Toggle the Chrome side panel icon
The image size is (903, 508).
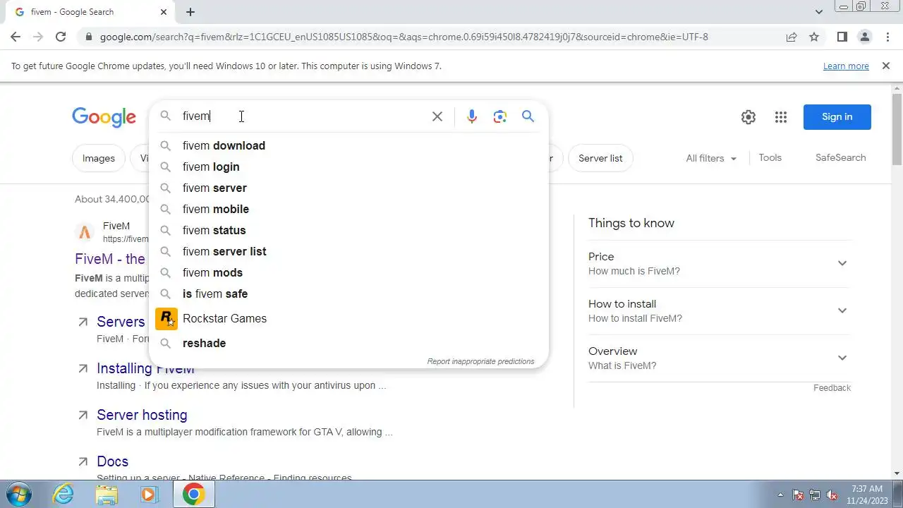point(842,37)
